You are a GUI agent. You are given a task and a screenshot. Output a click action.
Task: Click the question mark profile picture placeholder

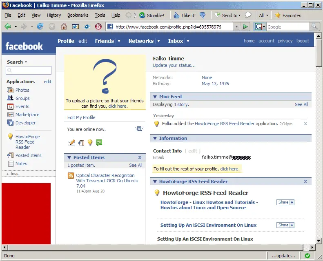pos(105,76)
